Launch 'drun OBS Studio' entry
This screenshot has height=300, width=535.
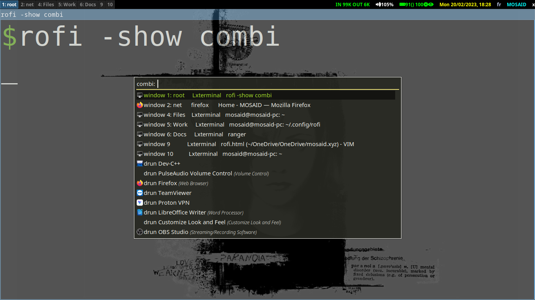click(266, 232)
